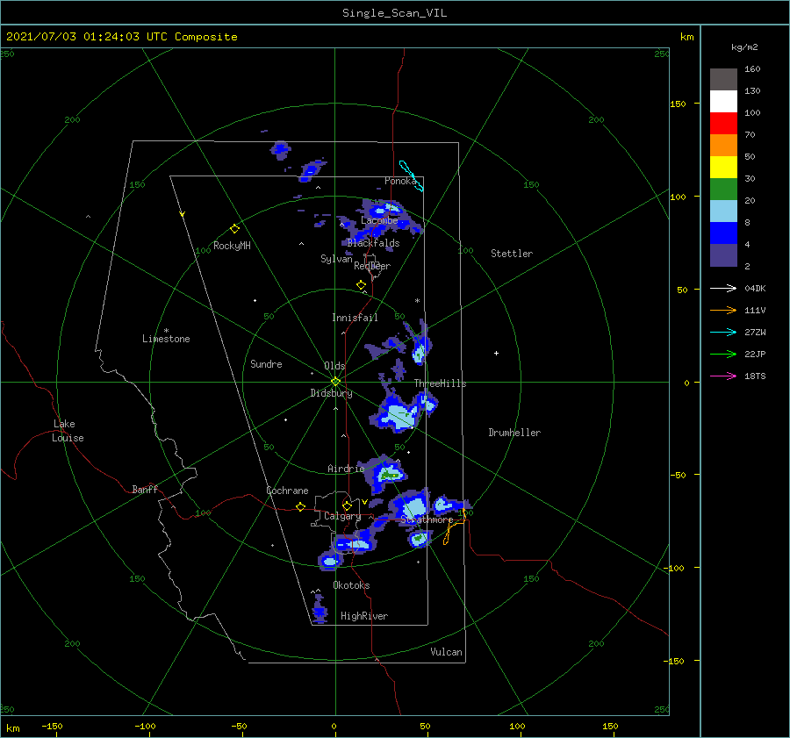This screenshot has height=738, width=790.
Task: Click the Sundre city label
Action: [x=266, y=363]
